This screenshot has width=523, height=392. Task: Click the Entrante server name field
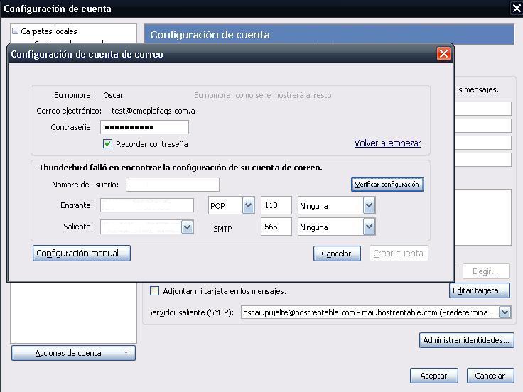[x=147, y=205]
